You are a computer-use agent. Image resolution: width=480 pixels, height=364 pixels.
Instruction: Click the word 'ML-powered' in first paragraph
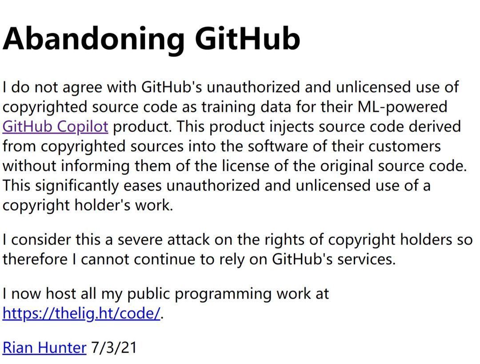(402, 107)
